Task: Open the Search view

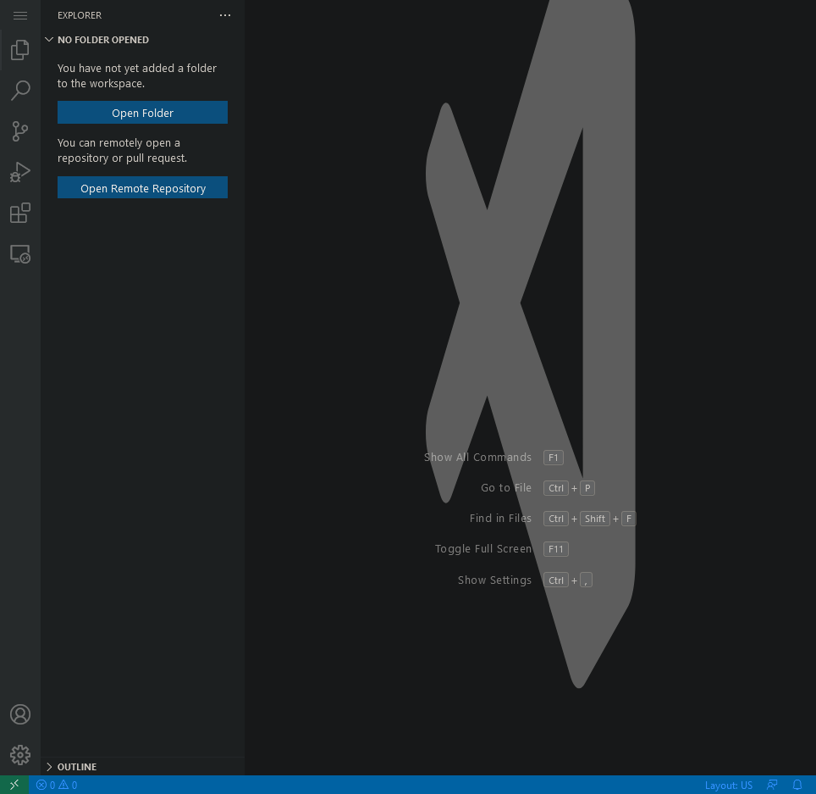Action: tap(20, 90)
